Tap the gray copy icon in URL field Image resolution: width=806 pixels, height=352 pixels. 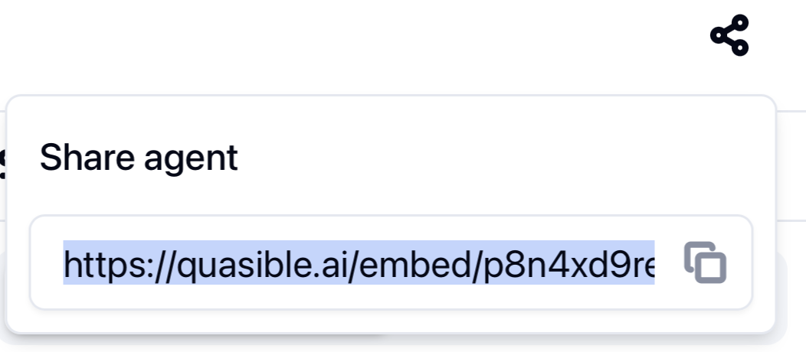coord(705,262)
